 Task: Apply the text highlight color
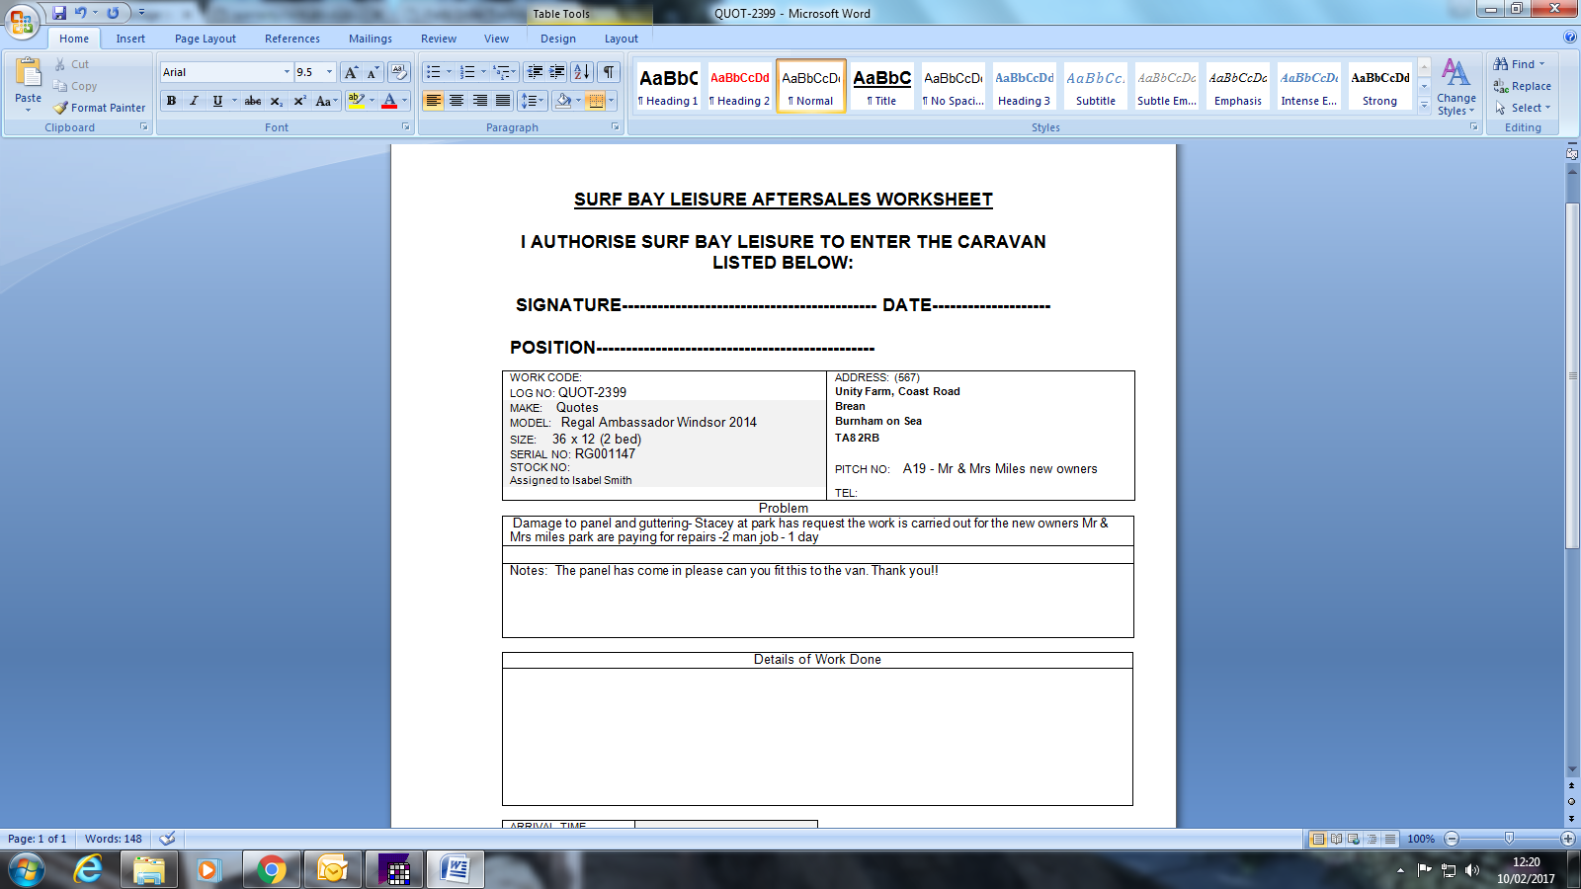click(357, 101)
